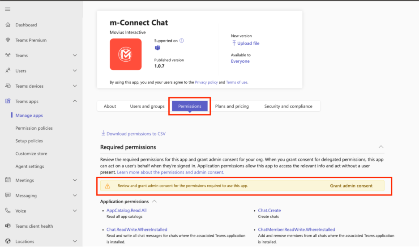419x247 pixels.
Task: Expand the Messaging chevron
Action: 75,195
